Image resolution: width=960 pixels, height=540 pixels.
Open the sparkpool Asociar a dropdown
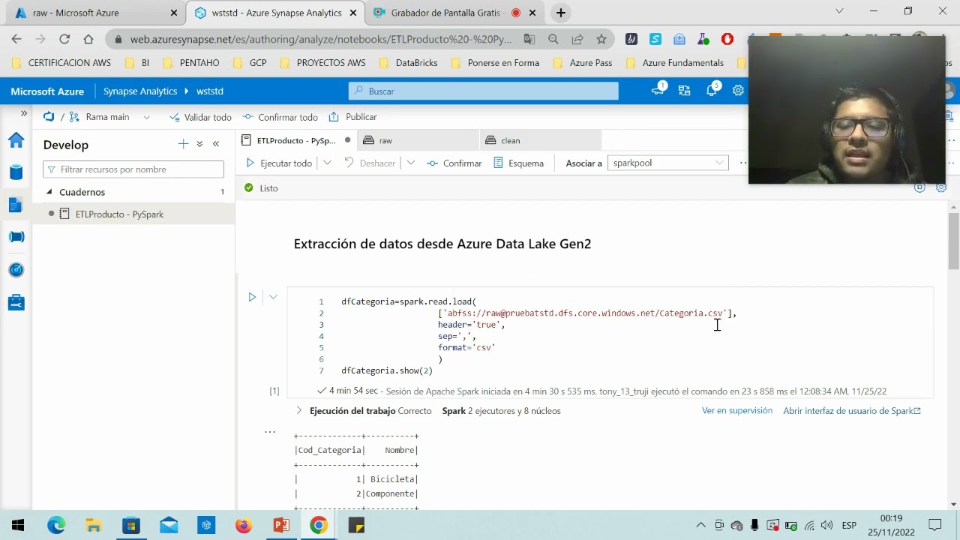[667, 163]
